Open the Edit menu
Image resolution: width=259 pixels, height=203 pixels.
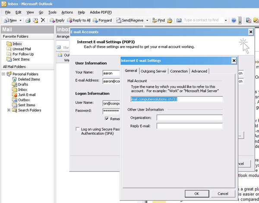(18, 12)
